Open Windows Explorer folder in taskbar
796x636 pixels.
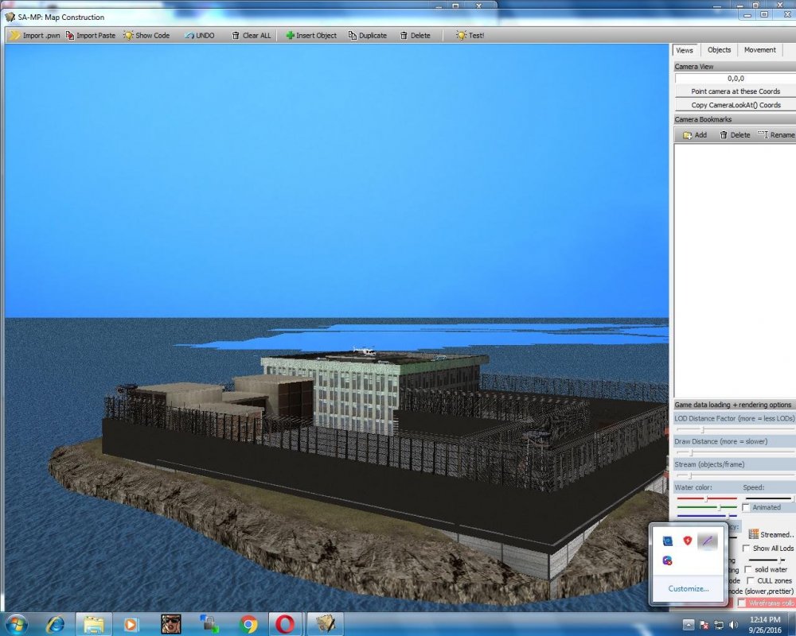click(94, 624)
